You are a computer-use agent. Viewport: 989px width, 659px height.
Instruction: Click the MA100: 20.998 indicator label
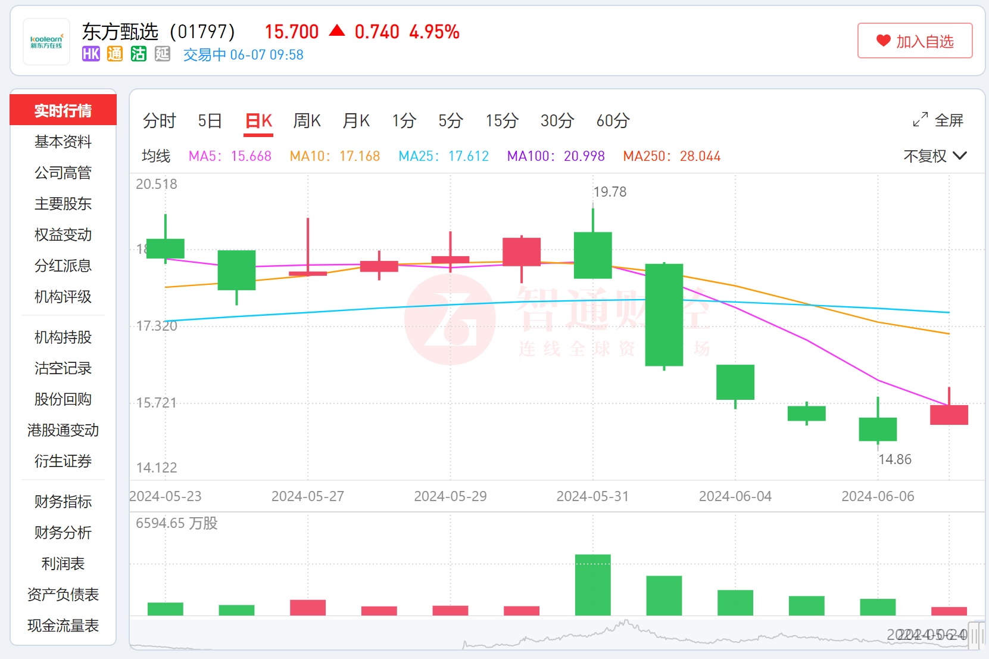pyautogui.click(x=556, y=156)
